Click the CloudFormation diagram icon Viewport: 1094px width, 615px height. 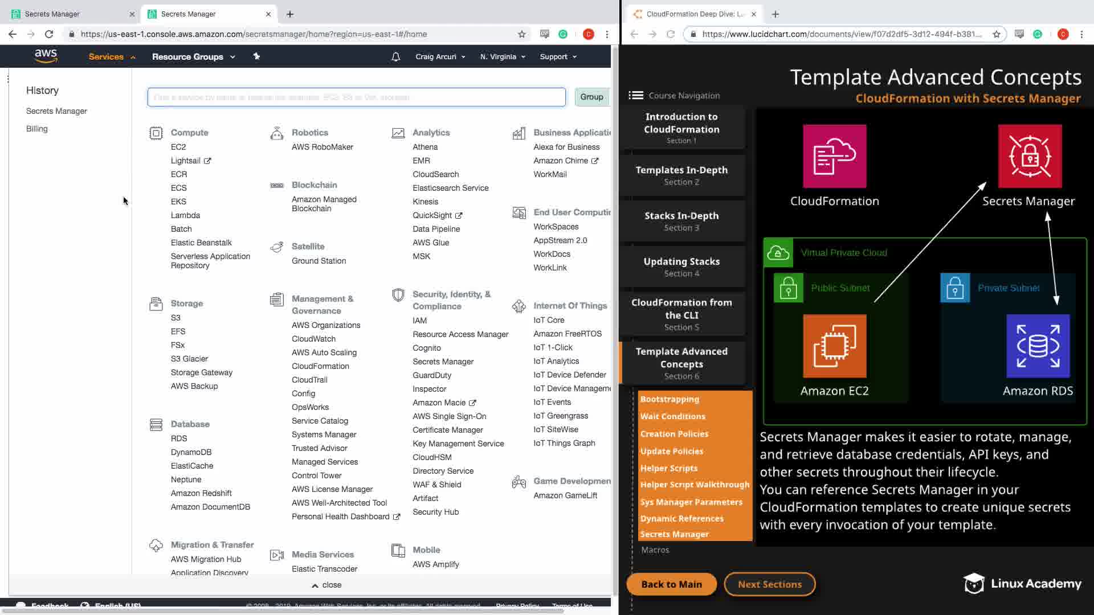pyautogui.click(x=834, y=157)
